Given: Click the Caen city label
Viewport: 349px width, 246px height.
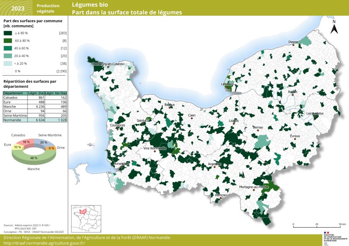Looking at the screenshot, I should [x=192, y=115].
